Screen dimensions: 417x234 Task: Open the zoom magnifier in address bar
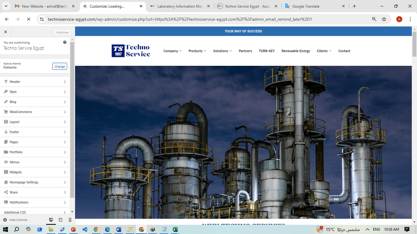[374, 19]
